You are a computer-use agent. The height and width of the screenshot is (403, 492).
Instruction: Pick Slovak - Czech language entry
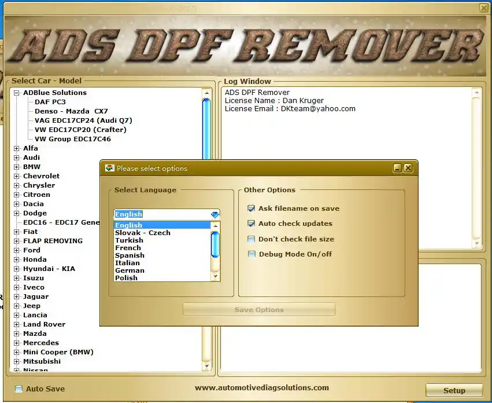143,233
